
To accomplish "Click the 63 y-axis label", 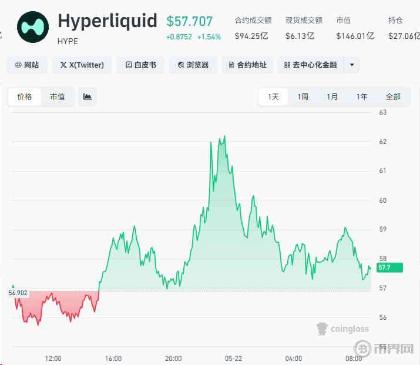I will (383, 112).
